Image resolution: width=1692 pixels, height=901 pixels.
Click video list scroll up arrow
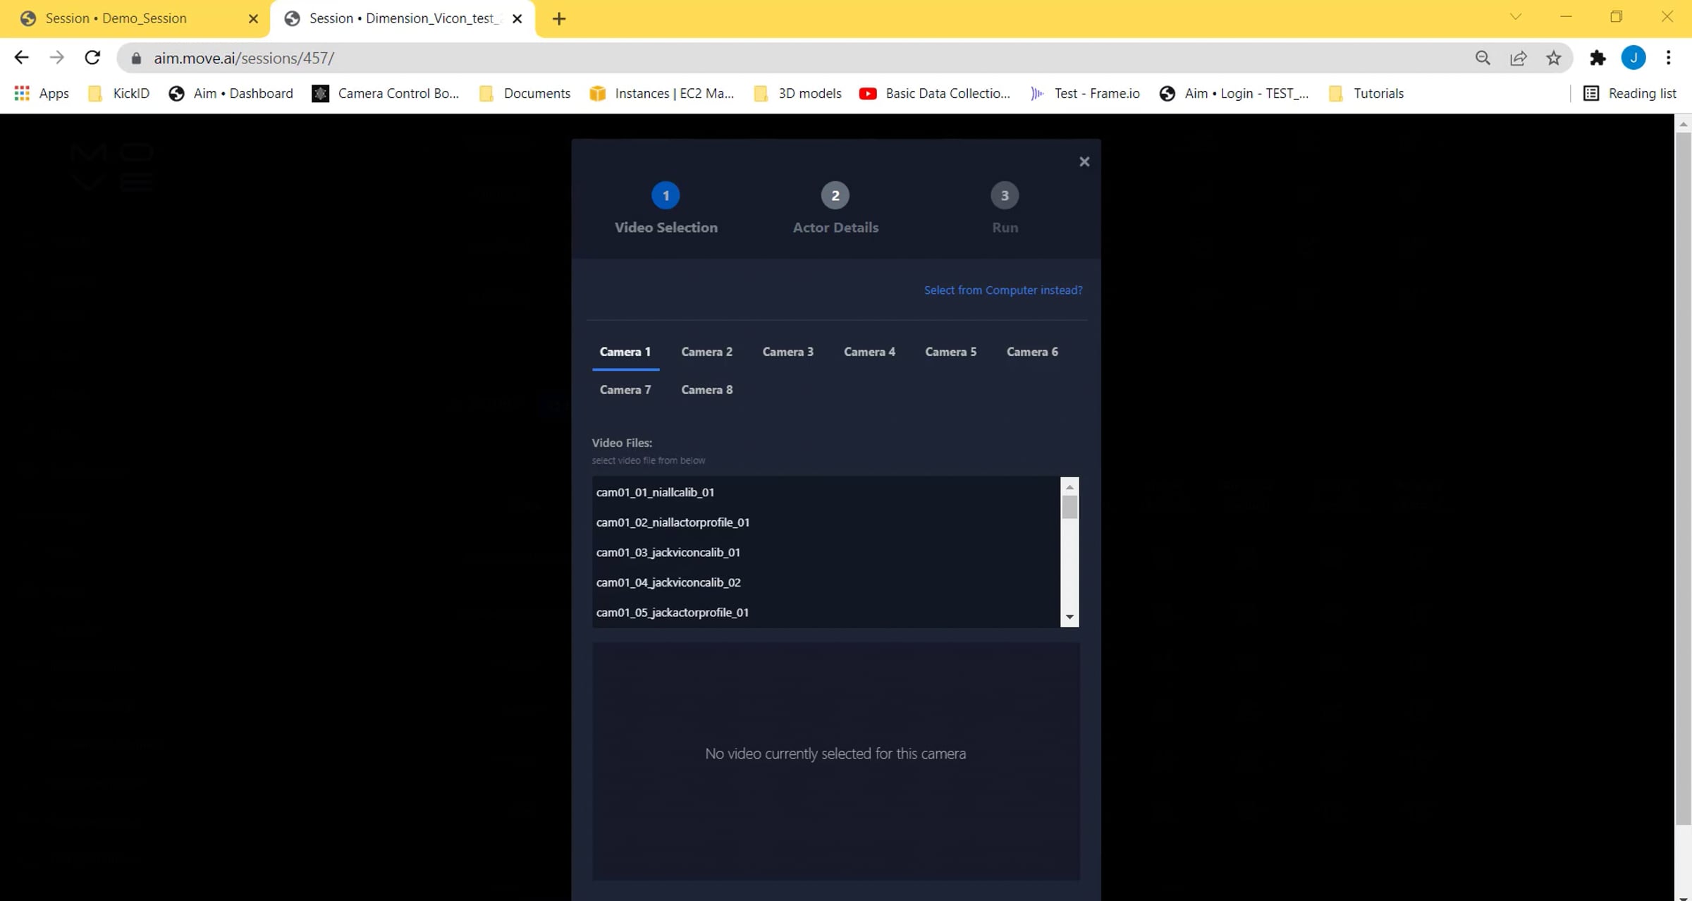(1069, 487)
